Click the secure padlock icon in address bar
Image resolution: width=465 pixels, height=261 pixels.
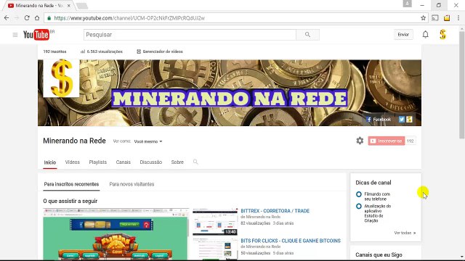coord(49,18)
